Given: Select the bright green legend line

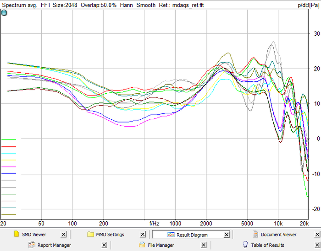Looking at the screenshot, I should [x=9, y=139].
